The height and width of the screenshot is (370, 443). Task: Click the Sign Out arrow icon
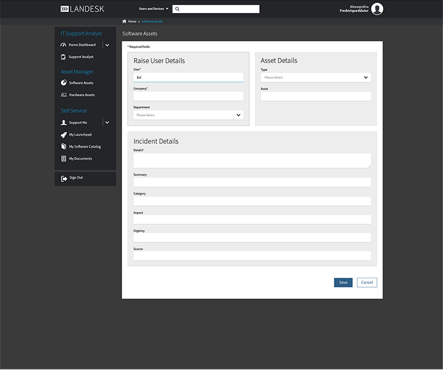pos(64,178)
